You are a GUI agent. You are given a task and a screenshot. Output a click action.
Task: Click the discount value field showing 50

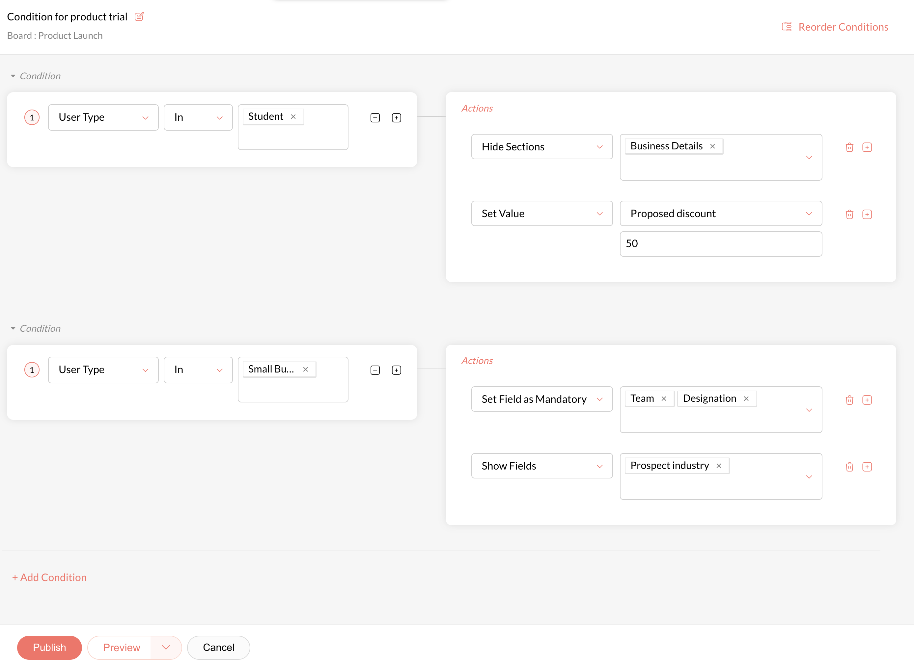[720, 243]
